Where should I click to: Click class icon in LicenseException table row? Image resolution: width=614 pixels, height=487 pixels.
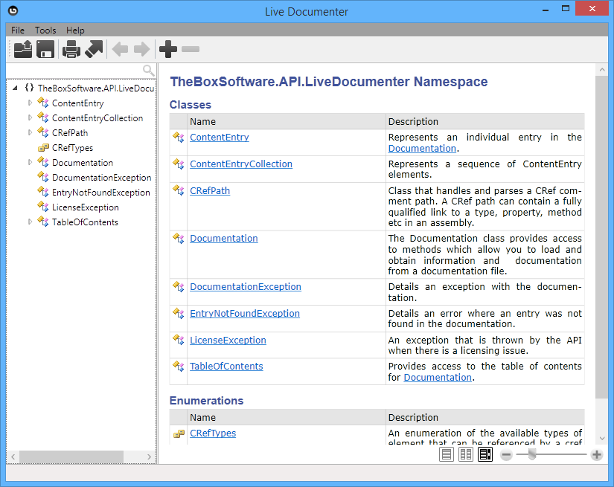click(179, 341)
